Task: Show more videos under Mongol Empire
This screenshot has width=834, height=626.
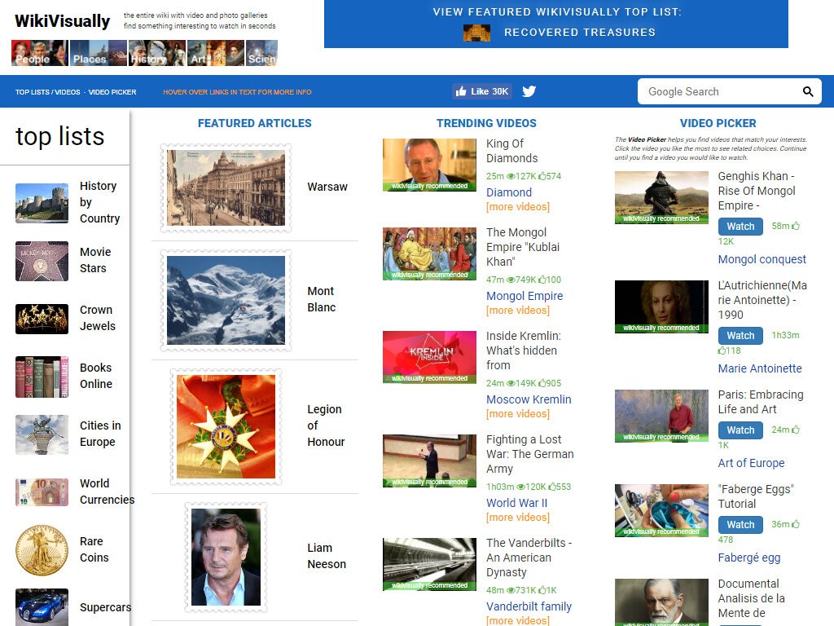Action: [x=518, y=311]
